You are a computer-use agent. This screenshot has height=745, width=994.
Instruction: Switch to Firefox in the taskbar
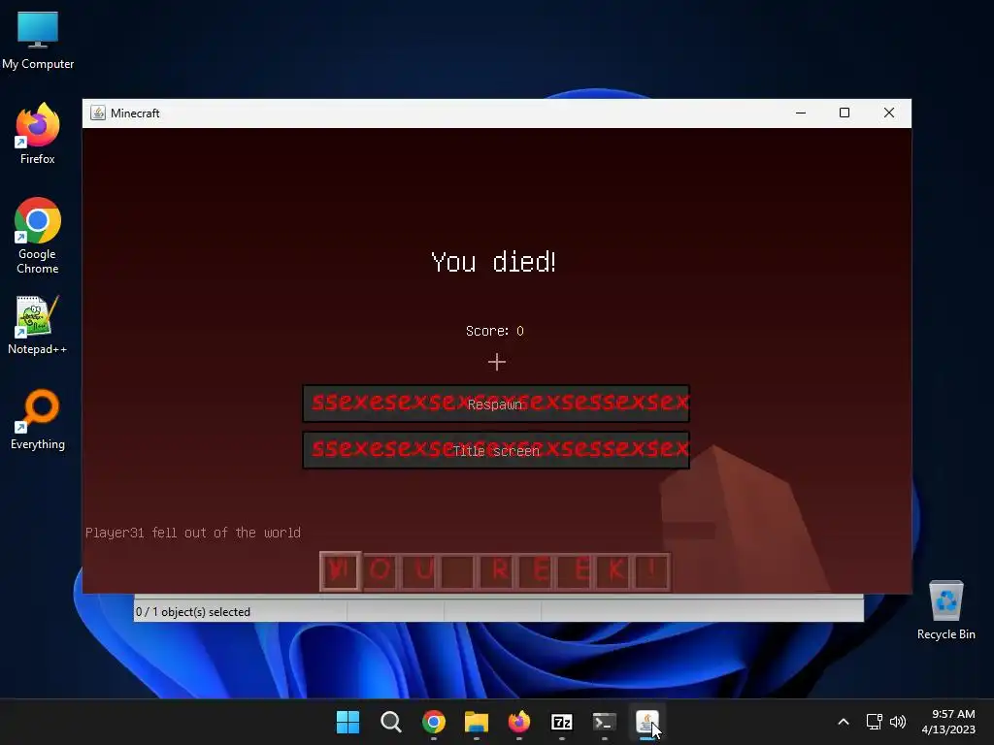point(519,722)
